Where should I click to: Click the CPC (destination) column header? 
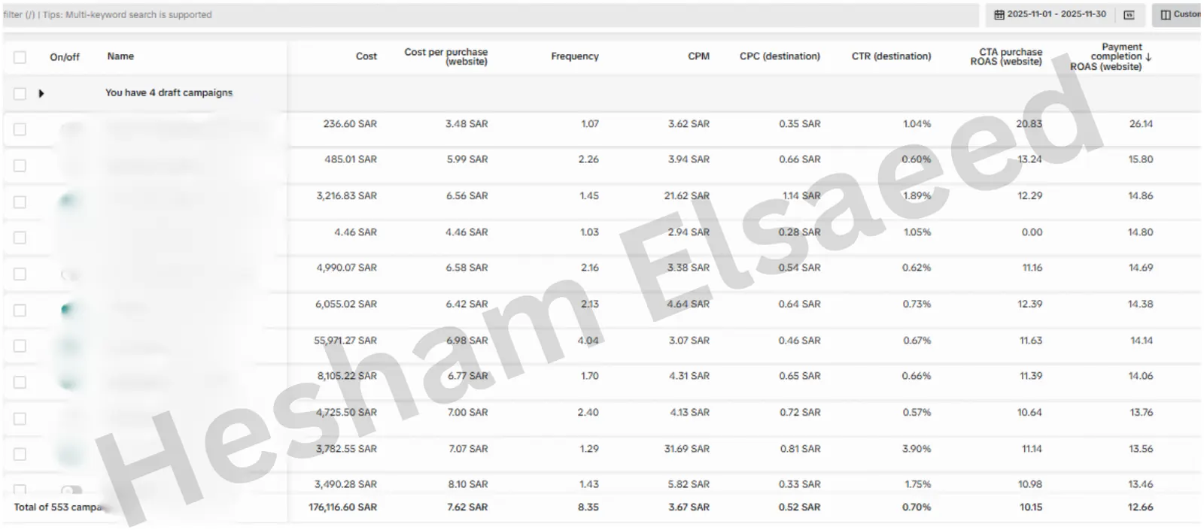coord(780,56)
